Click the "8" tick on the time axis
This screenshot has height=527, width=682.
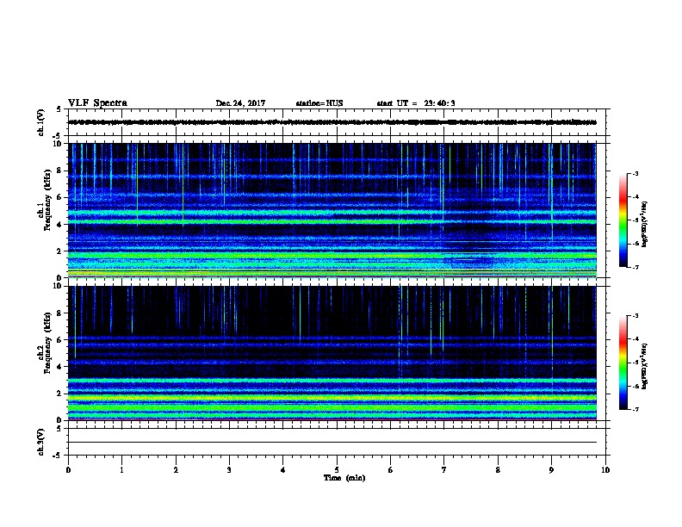498,470
